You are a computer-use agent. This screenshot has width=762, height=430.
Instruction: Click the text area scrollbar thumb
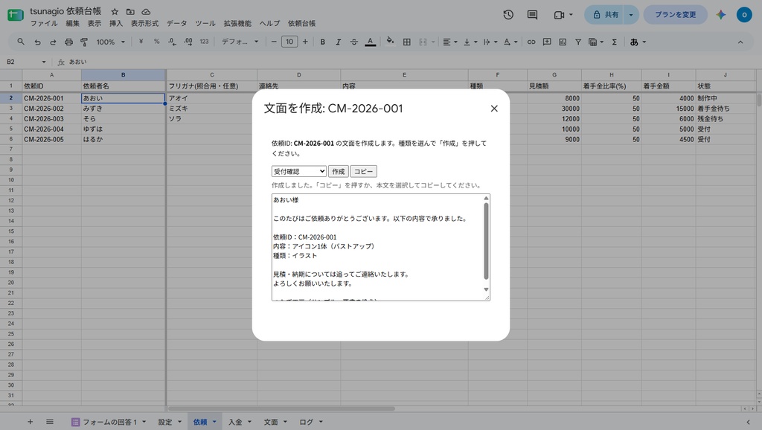[x=486, y=240]
